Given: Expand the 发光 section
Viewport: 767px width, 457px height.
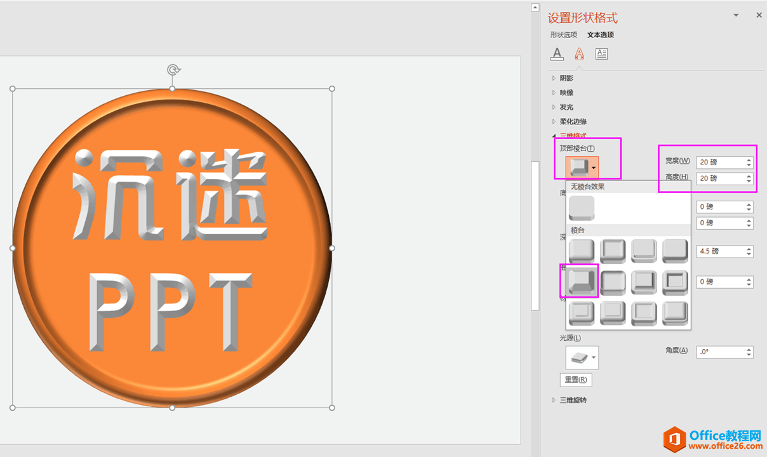Looking at the screenshot, I should [566, 107].
